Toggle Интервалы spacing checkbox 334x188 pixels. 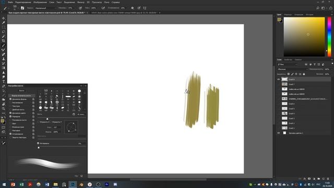[x=38, y=143]
